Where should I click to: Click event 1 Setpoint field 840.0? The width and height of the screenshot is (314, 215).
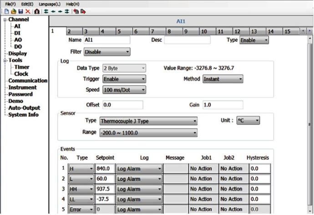click(x=105, y=168)
